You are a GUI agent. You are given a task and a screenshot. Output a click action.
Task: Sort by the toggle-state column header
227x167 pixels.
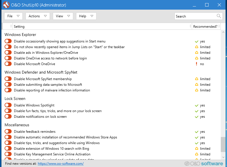coord(8,26)
